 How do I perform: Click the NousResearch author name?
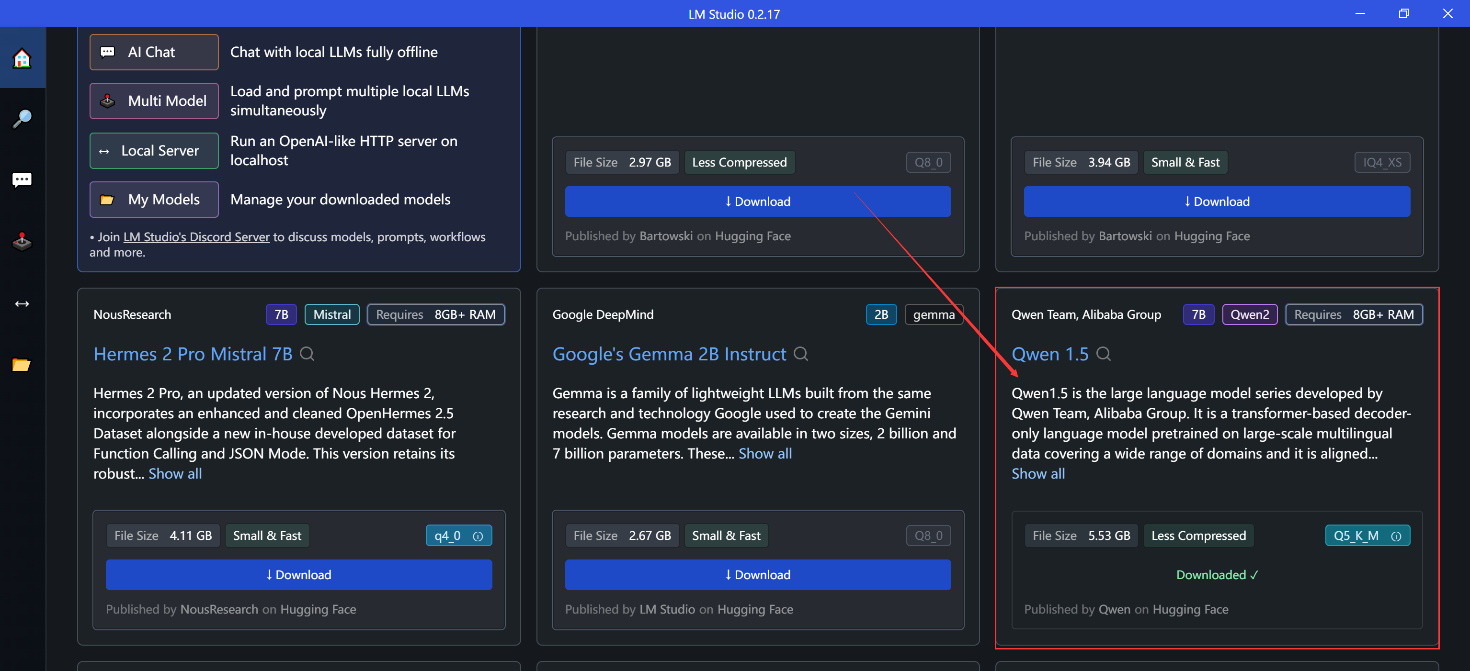[132, 314]
